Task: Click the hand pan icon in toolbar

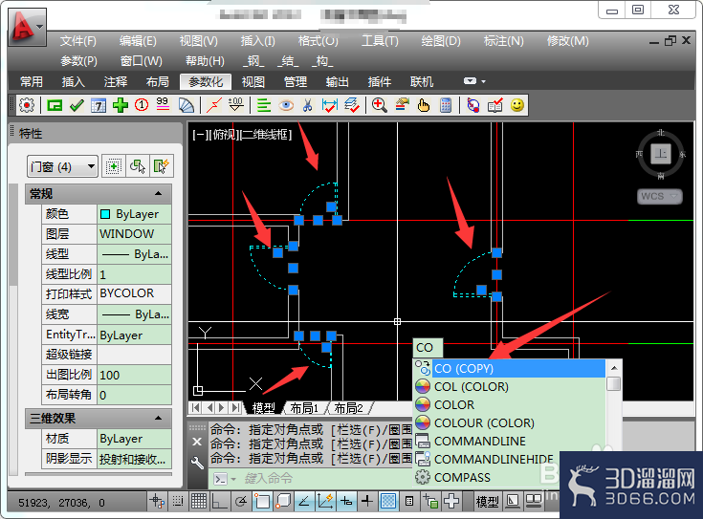Action: 423,106
